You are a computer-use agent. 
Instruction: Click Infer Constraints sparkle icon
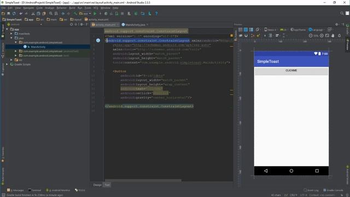(x=258, y=36)
